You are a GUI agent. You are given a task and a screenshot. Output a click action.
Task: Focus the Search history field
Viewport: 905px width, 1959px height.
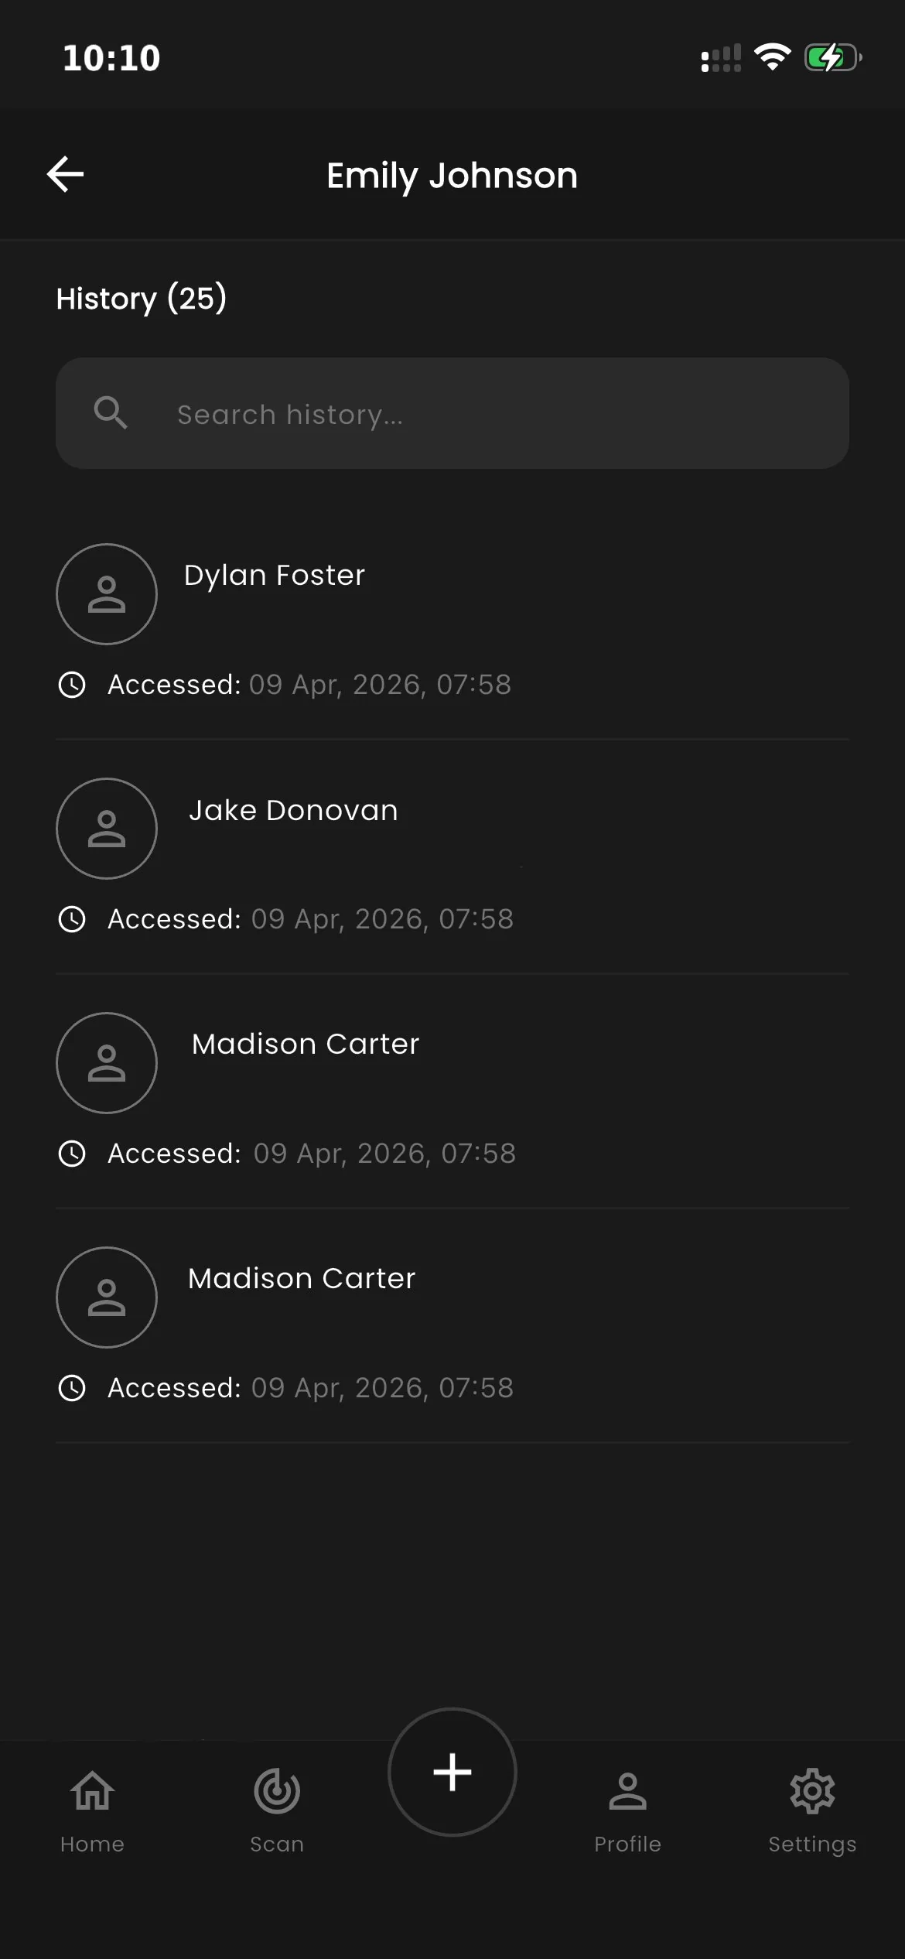452,413
